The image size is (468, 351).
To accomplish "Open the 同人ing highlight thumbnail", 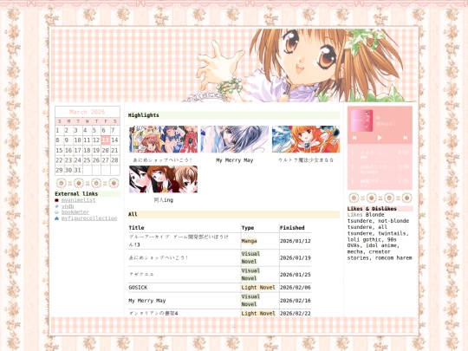I will (x=163, y=179).
